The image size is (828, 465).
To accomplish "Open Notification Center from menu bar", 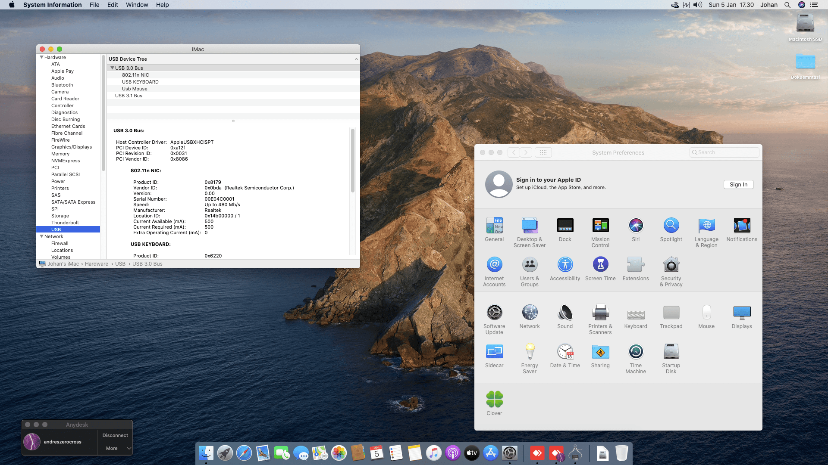I will (x=814, y=5).
